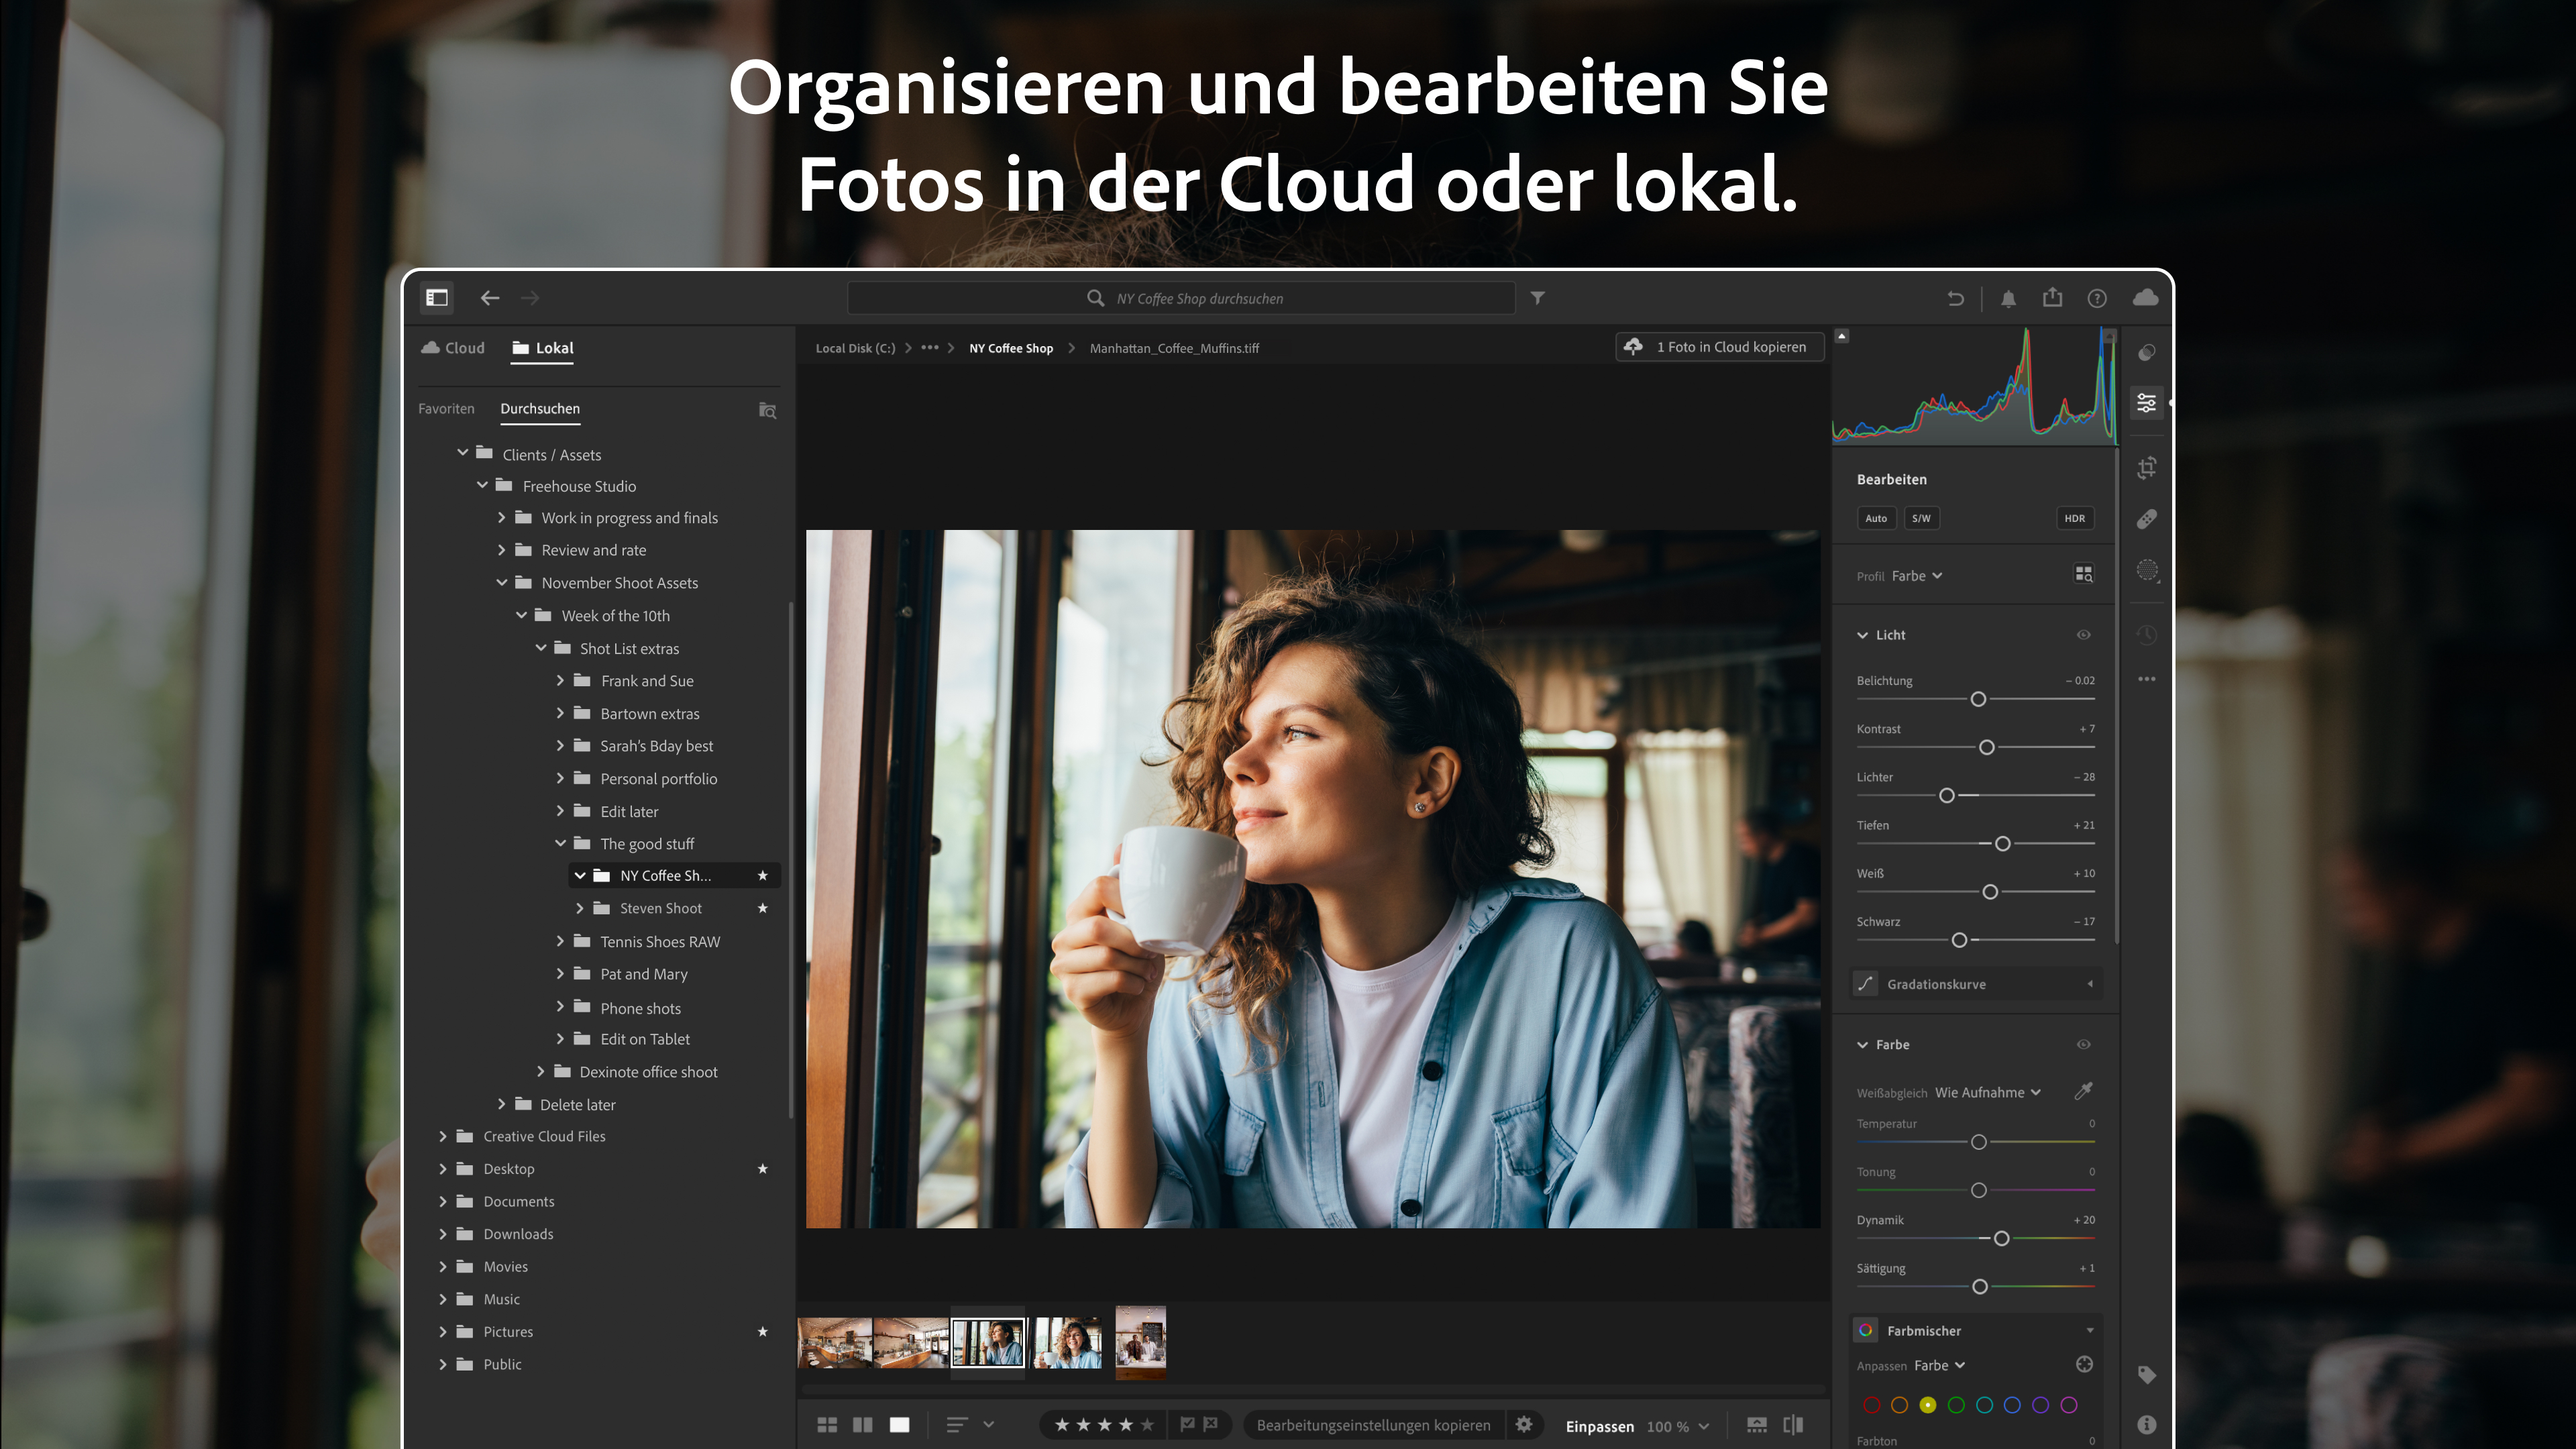Open Weißabgleich Wie Aufnahme dropdown
Screen dimensions: 2576x1449
[x=1988, y=1093]
